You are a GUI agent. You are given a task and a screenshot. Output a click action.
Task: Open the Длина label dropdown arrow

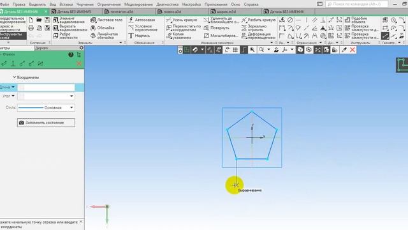[13, 87]
